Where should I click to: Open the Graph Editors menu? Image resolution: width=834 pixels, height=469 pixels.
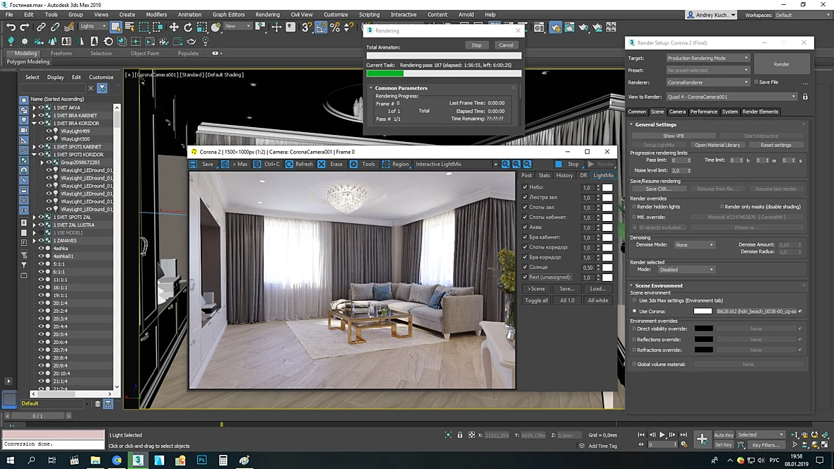(228, 14)
